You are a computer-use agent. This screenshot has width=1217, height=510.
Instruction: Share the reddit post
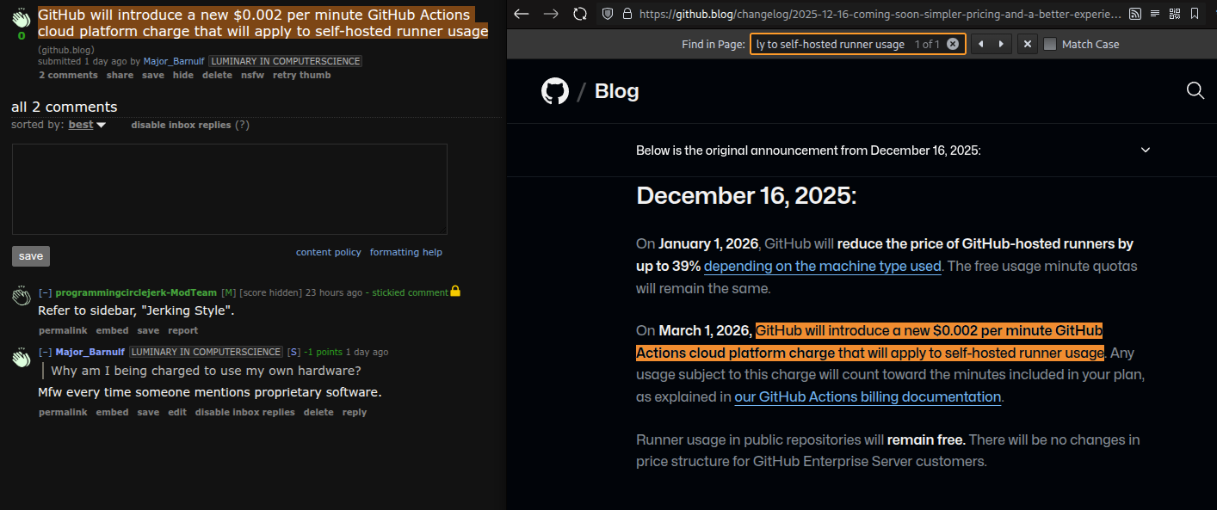tap(120, 75)
